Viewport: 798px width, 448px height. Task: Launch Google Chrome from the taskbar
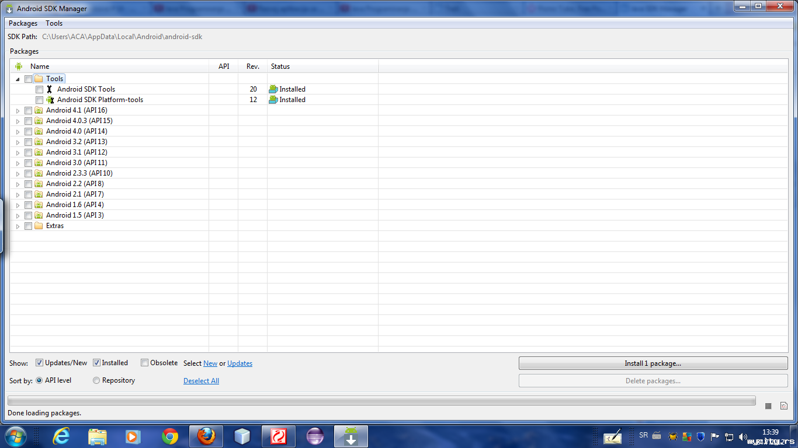tap(170, 436)
